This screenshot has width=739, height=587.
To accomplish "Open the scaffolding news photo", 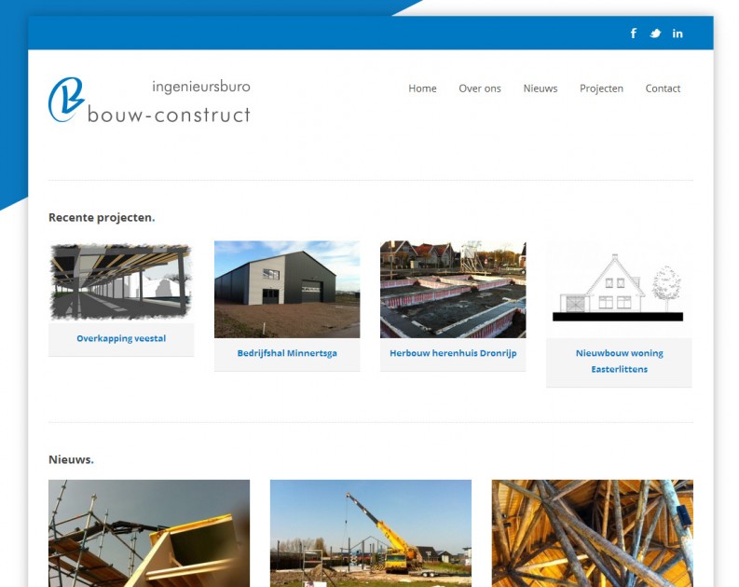I will (149, 533).
